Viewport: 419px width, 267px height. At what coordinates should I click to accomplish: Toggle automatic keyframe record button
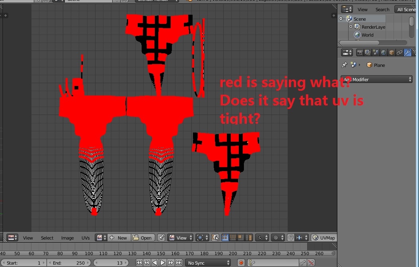[241, 263]
